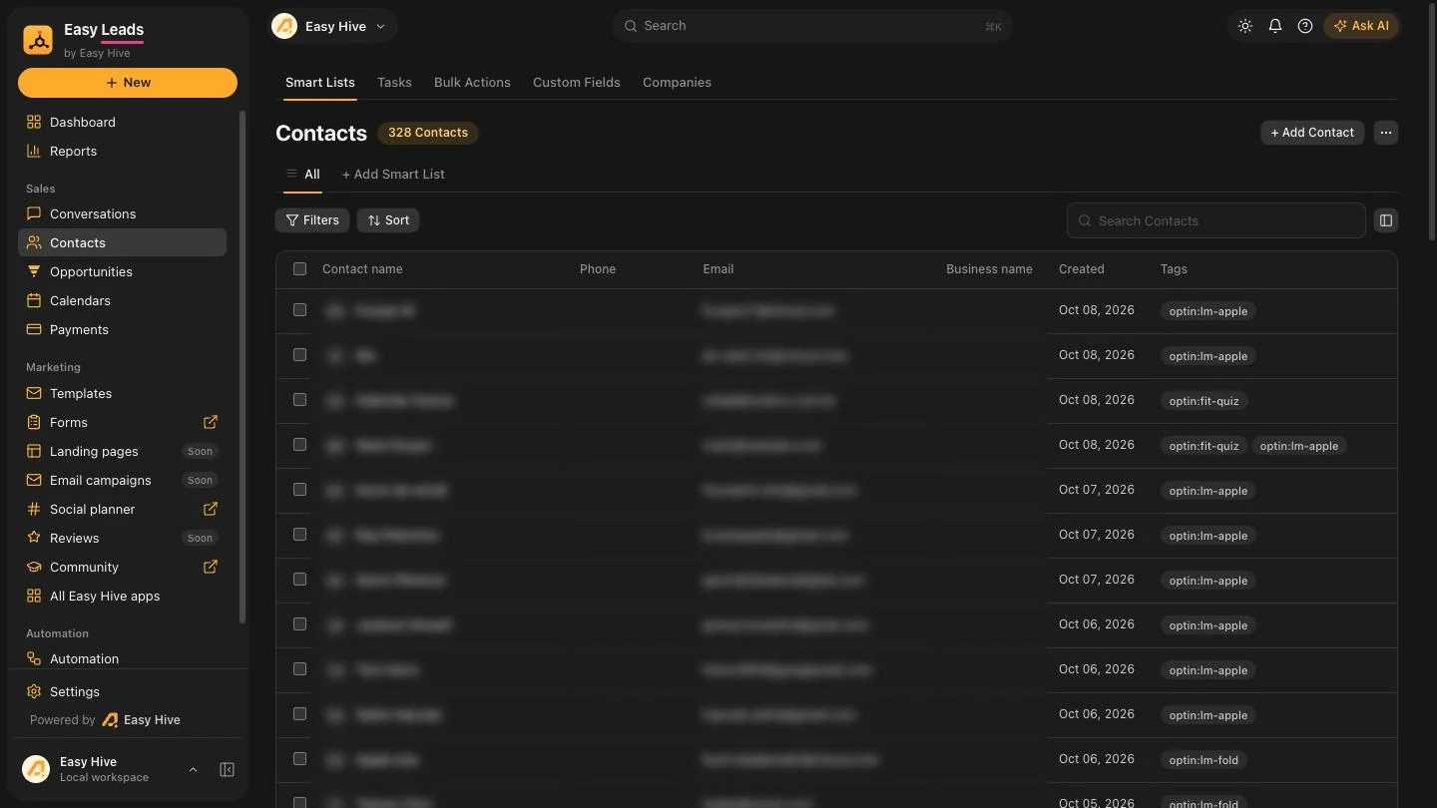Viewport: 1437px width, 808px height.
Task: Select the All smart list tab
Action: click(302, 174)
